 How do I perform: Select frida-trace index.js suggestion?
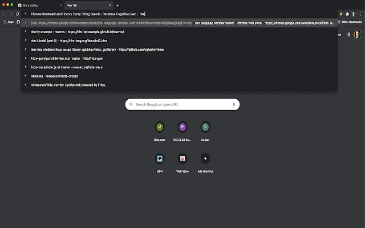coord(179,67)
